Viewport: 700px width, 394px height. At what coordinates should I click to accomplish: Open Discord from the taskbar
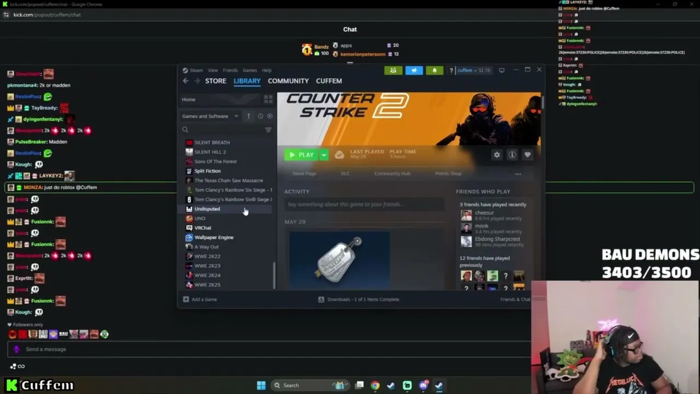(x=423, y=385)
